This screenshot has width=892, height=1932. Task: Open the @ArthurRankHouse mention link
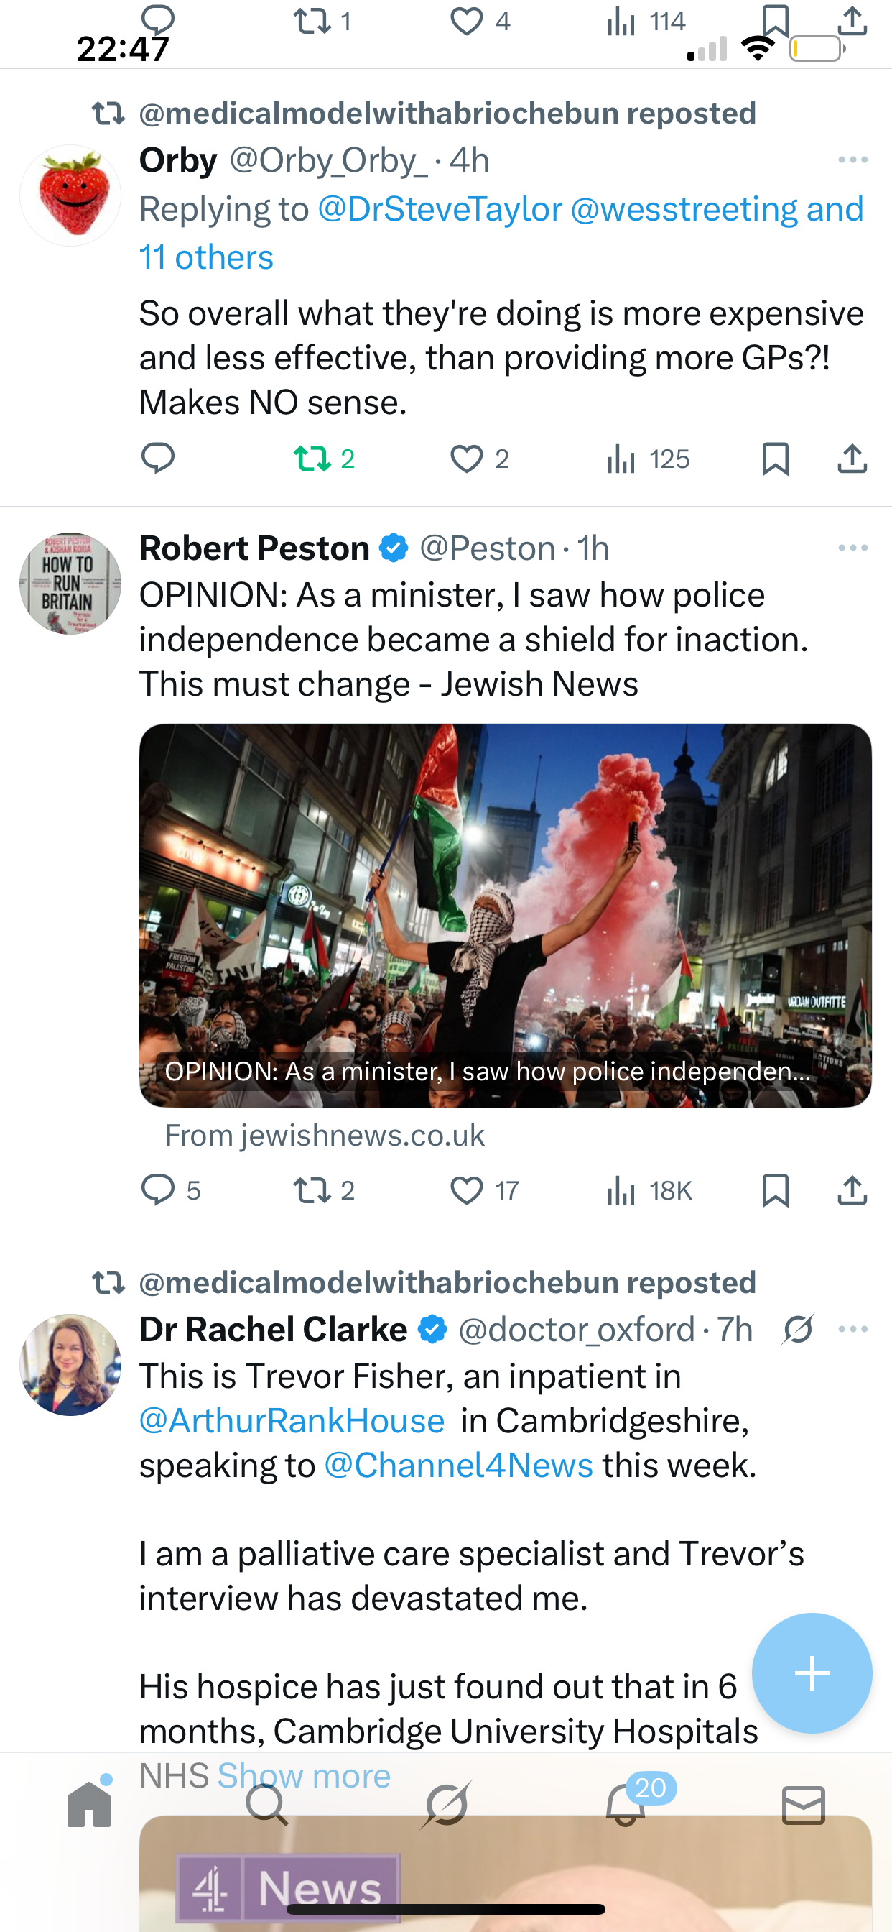[x=292, y=1420]
